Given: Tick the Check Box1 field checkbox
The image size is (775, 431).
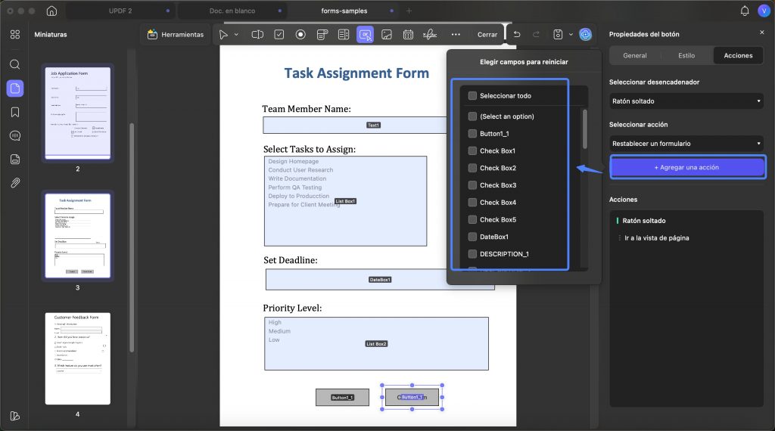Looking at the screenshot, I should pyautogui.click(x=472, y=151).
